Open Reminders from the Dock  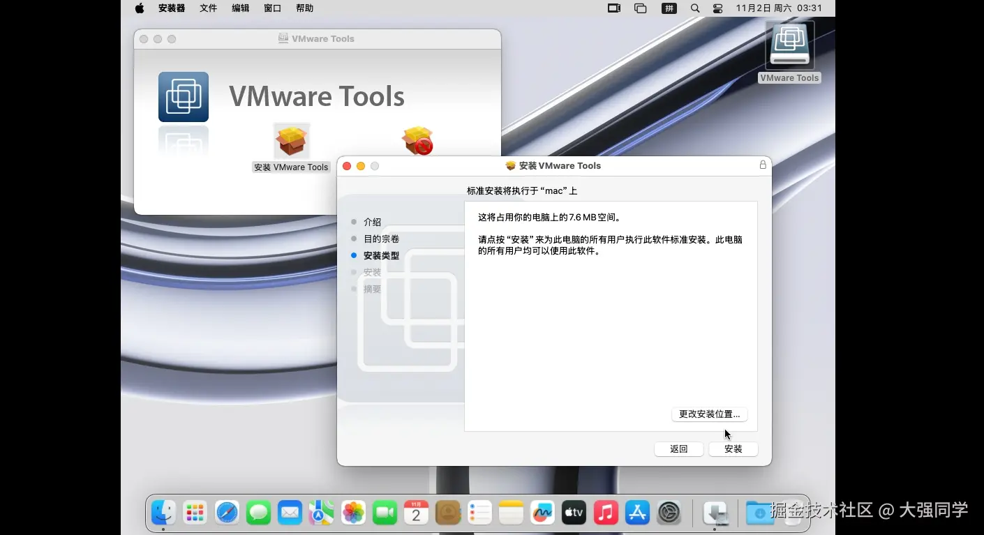tap(479, 513)
